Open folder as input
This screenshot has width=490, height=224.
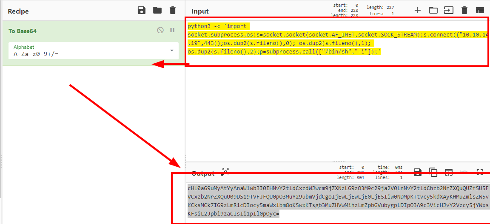point(433,10)
